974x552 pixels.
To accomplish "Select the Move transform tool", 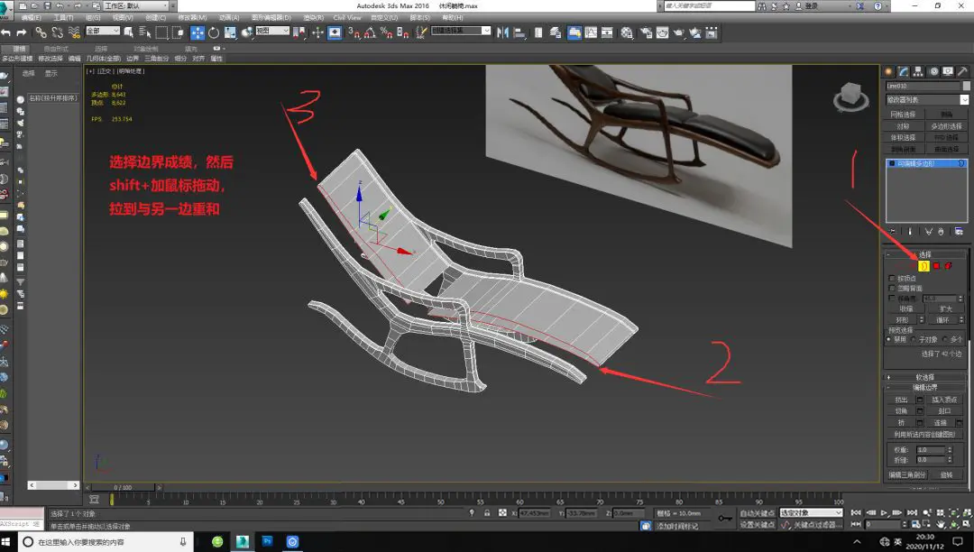I will pos(198,32).
